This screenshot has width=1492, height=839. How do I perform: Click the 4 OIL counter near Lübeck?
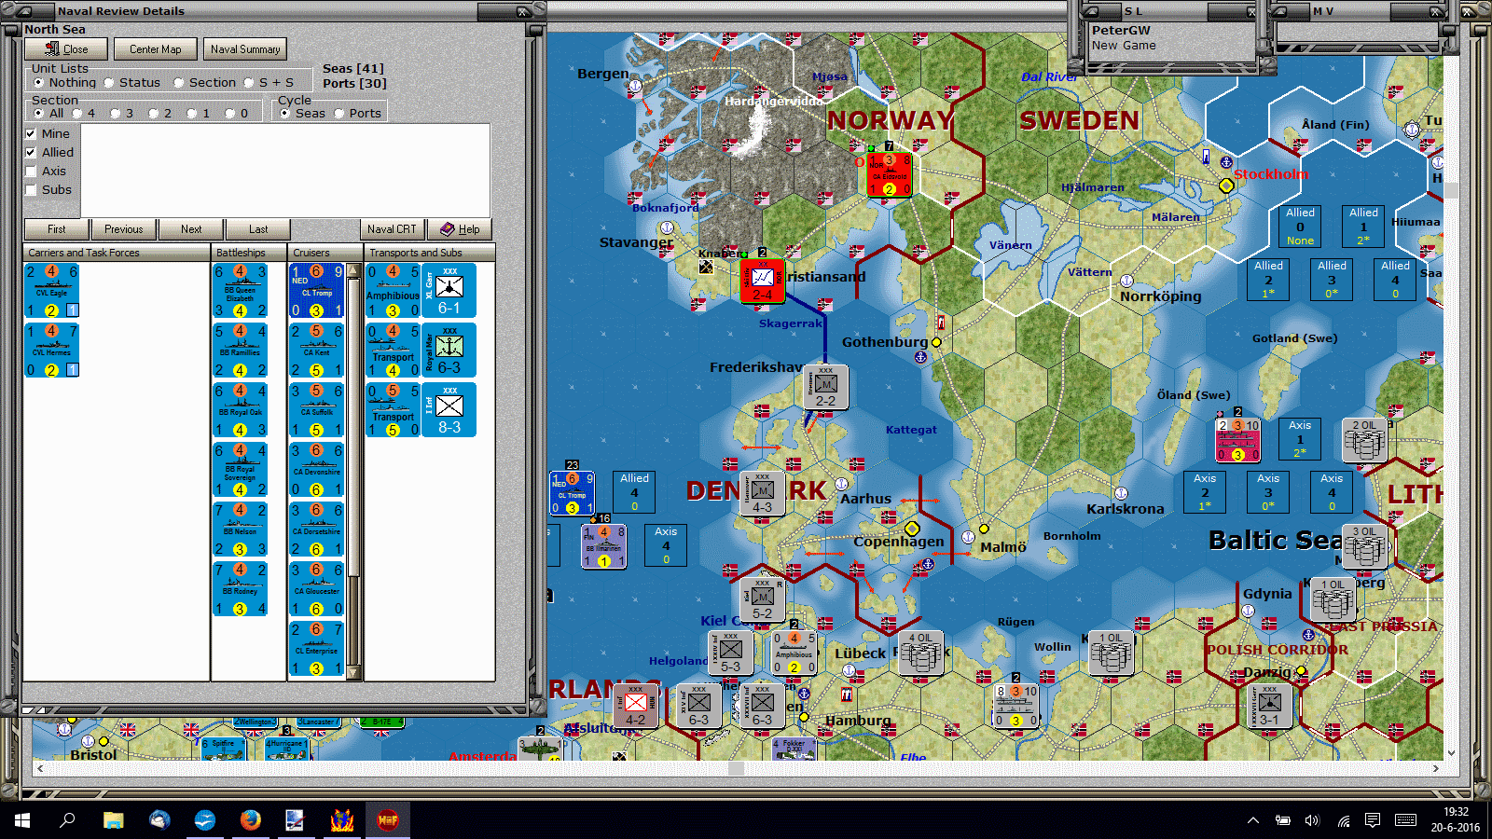pos(920,653)
